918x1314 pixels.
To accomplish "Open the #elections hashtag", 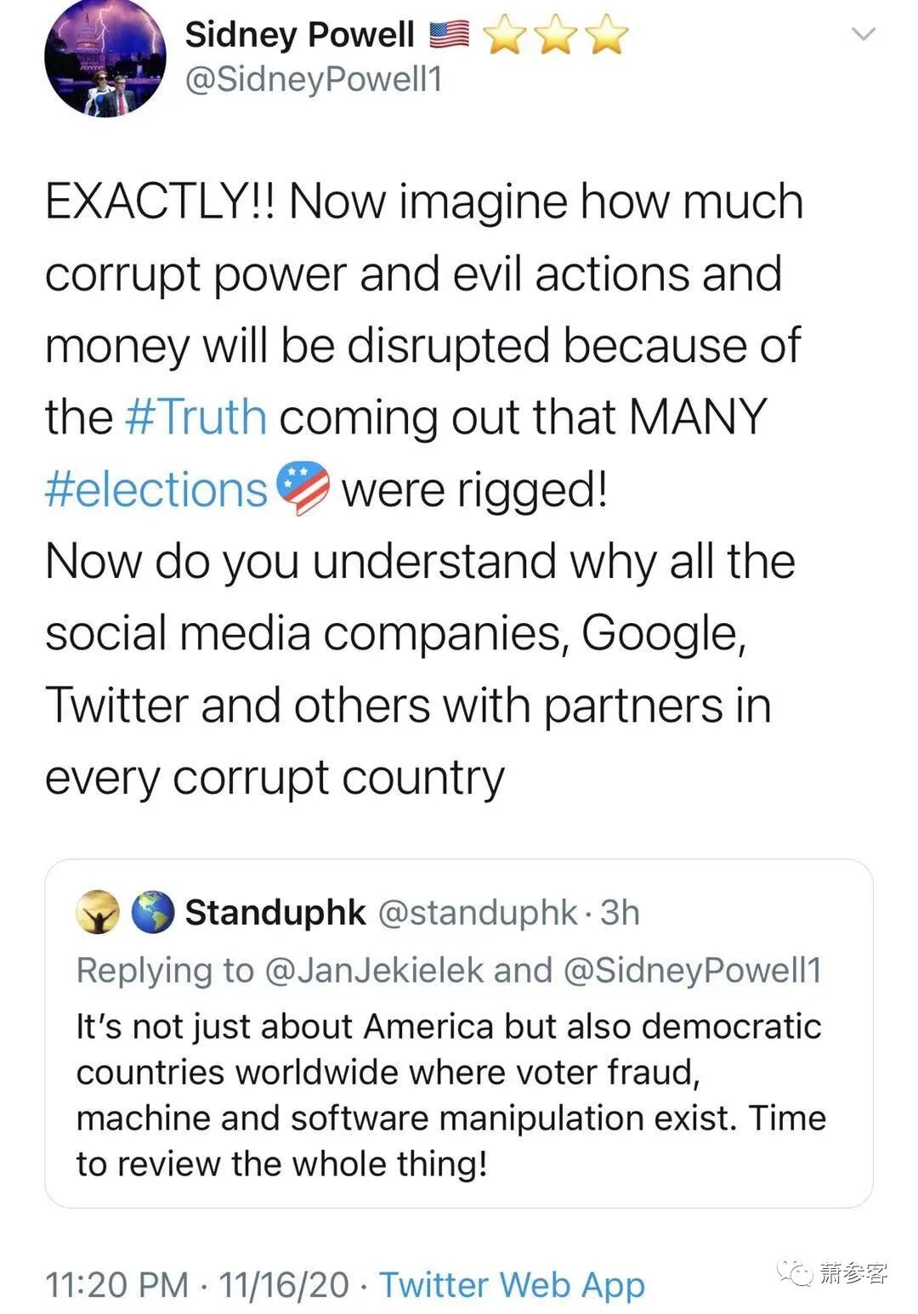I will click(156, 490).
